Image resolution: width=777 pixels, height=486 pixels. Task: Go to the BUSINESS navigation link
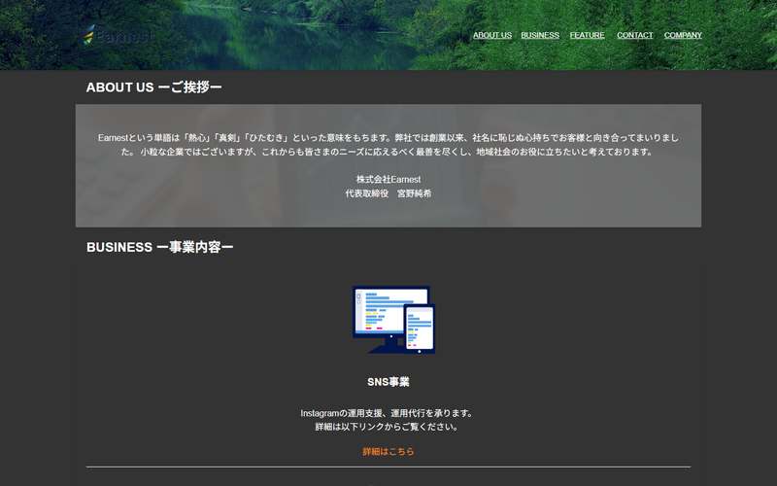[x=540, y=35]
